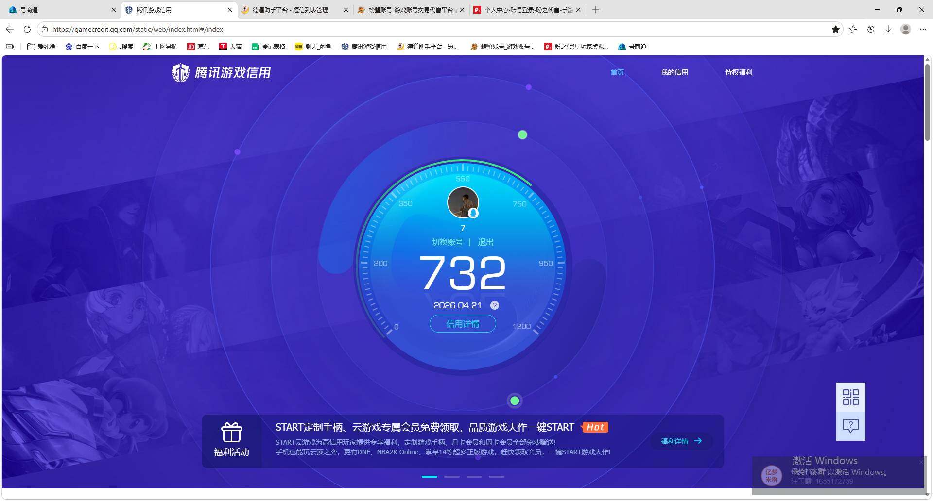Open the 天猫 bookmark
The width and height of the screenshot is (933, 501).
[x=231, y=46]
